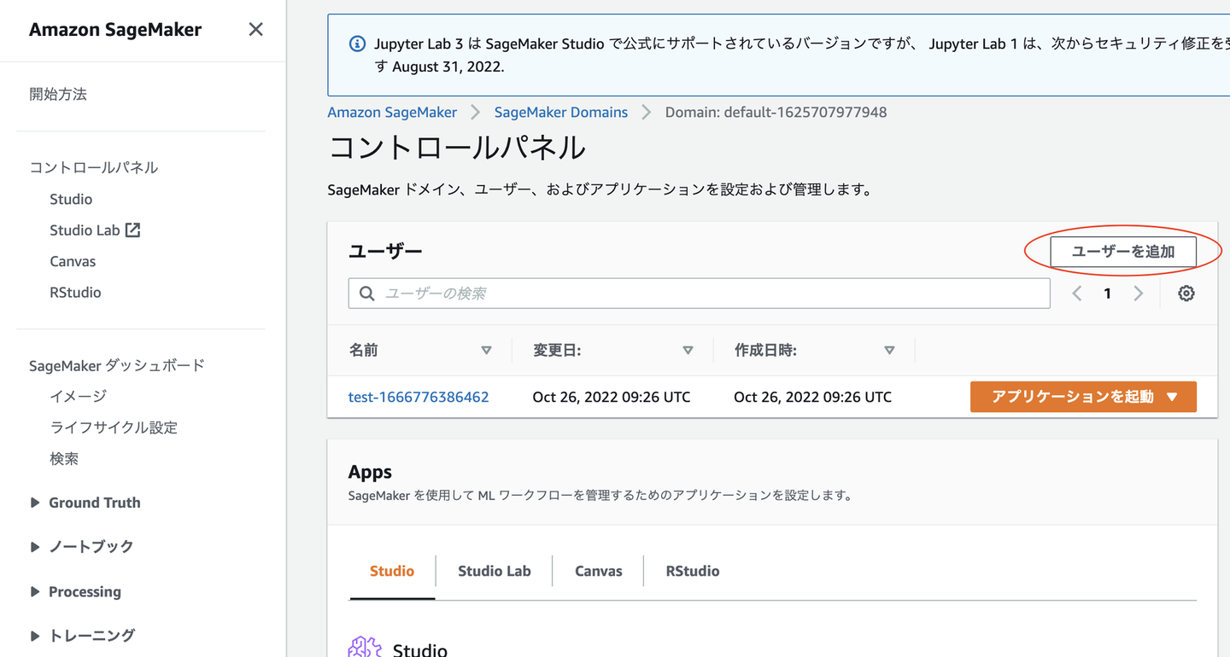Click the ユーザーを追加 button
Viewport: 1230px width, 657px height.
[1122, 252]
